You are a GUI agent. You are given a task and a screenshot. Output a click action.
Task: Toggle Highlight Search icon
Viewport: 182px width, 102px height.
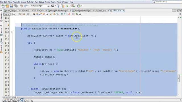click(x=44, y=14)
